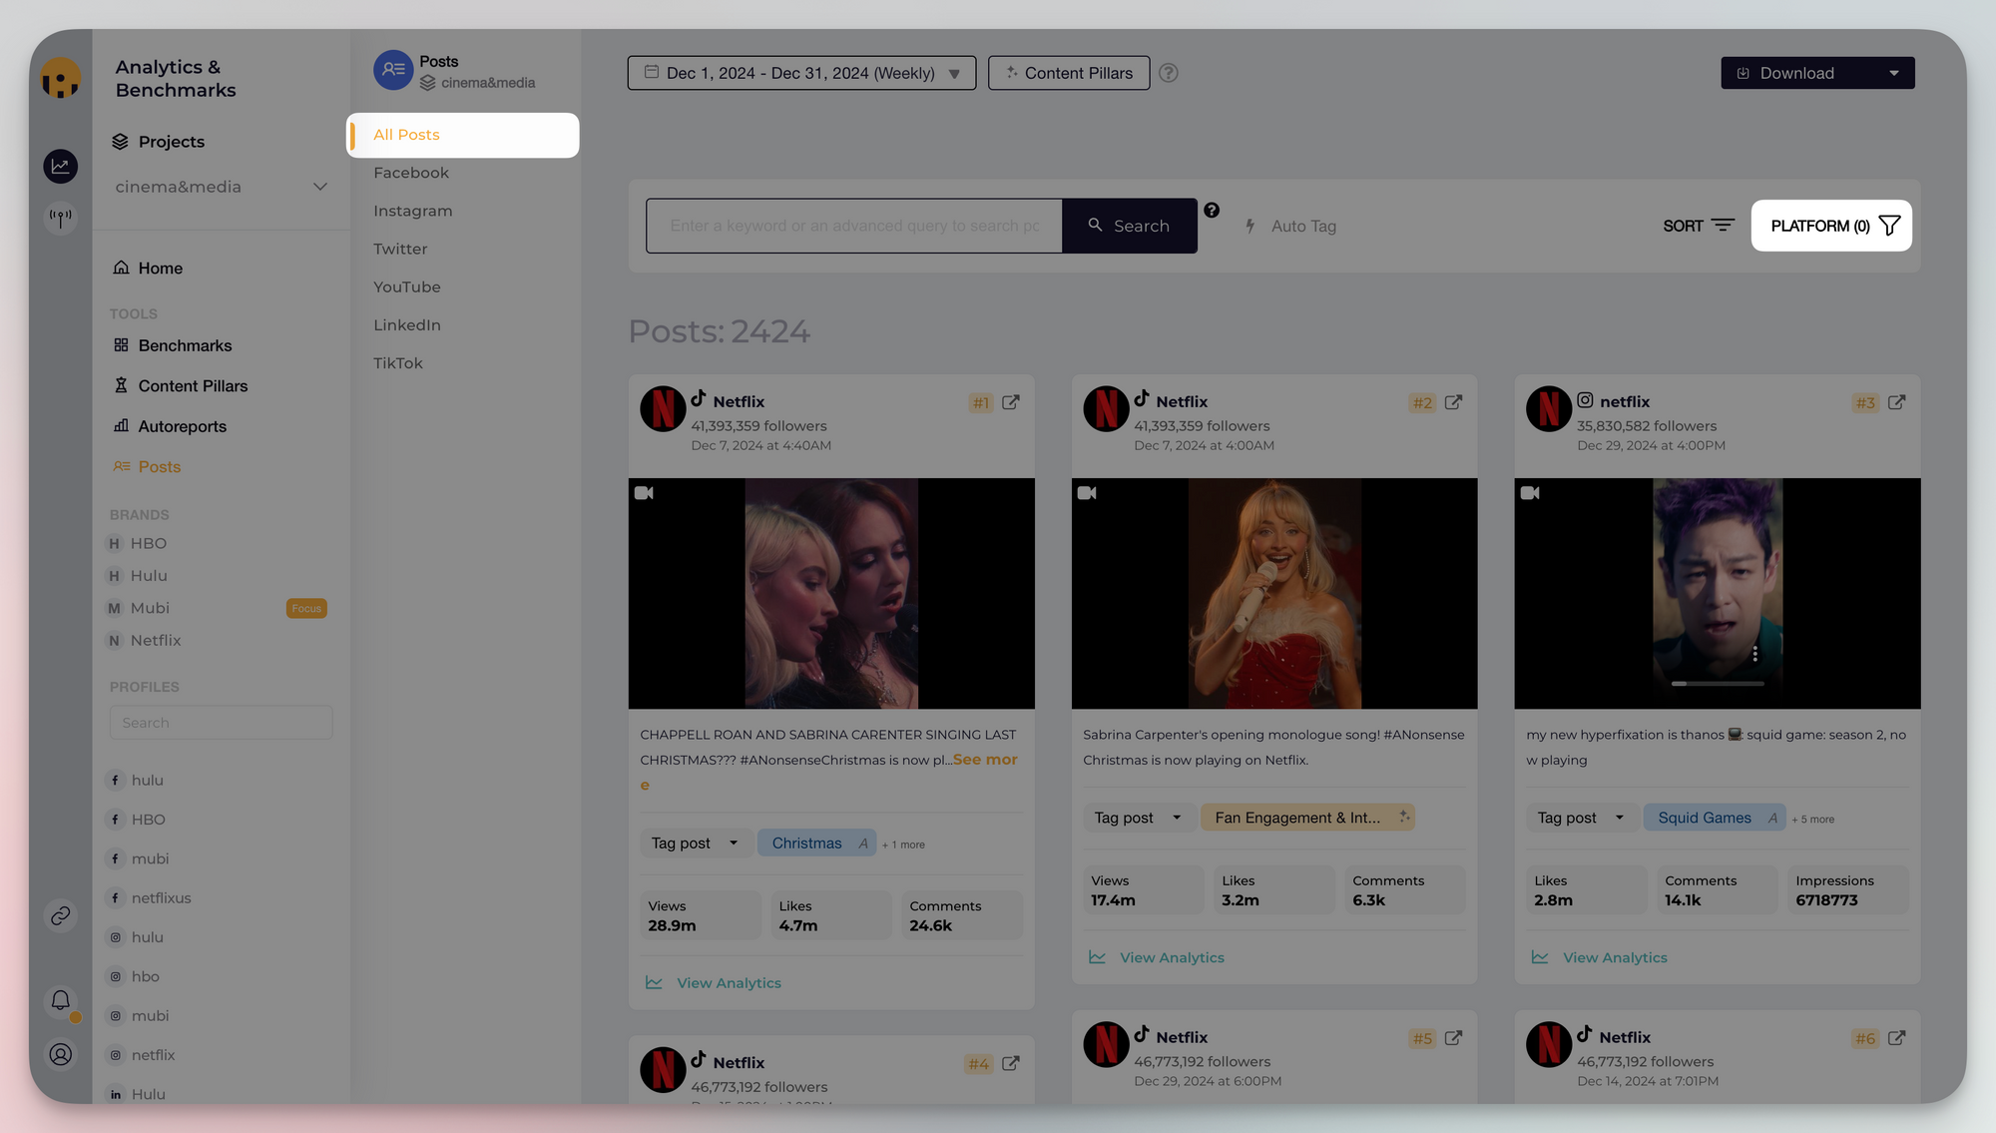This screenshot has width=1996, height=1133.
Task: Select the Twitter tab
Action: pos(400,249)
